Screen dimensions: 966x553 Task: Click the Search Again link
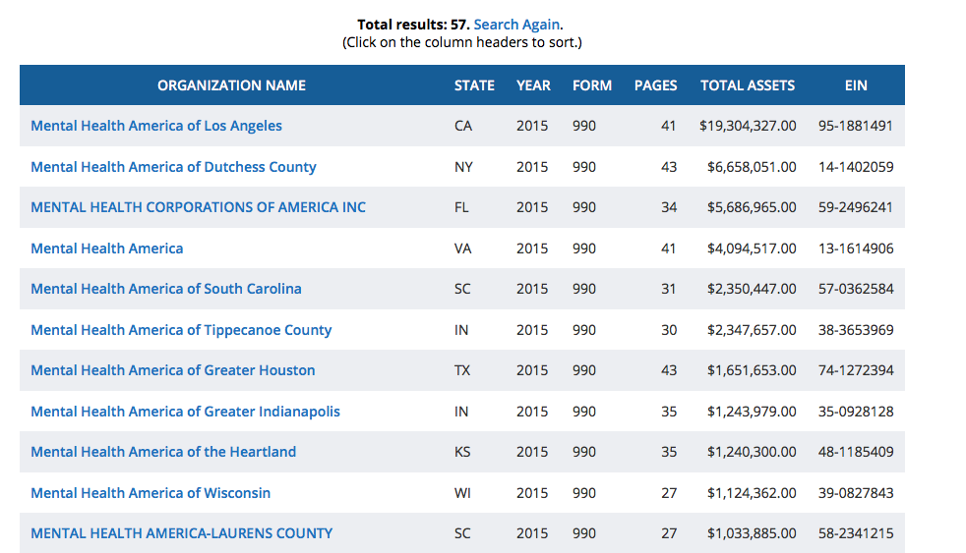point(516,25)
